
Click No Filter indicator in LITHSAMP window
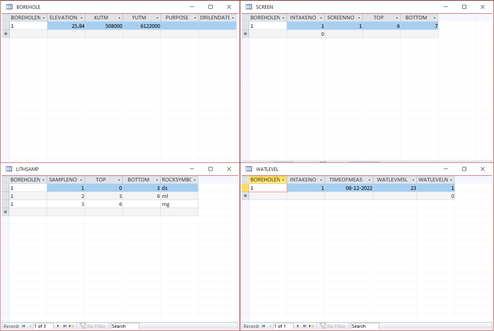click(x=93, y=326)
